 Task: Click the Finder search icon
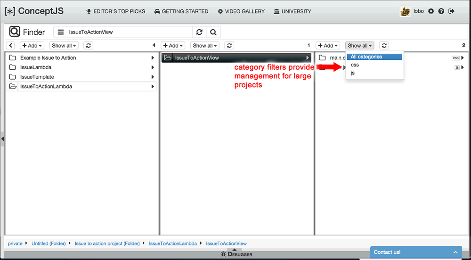[x=213, y=32]
